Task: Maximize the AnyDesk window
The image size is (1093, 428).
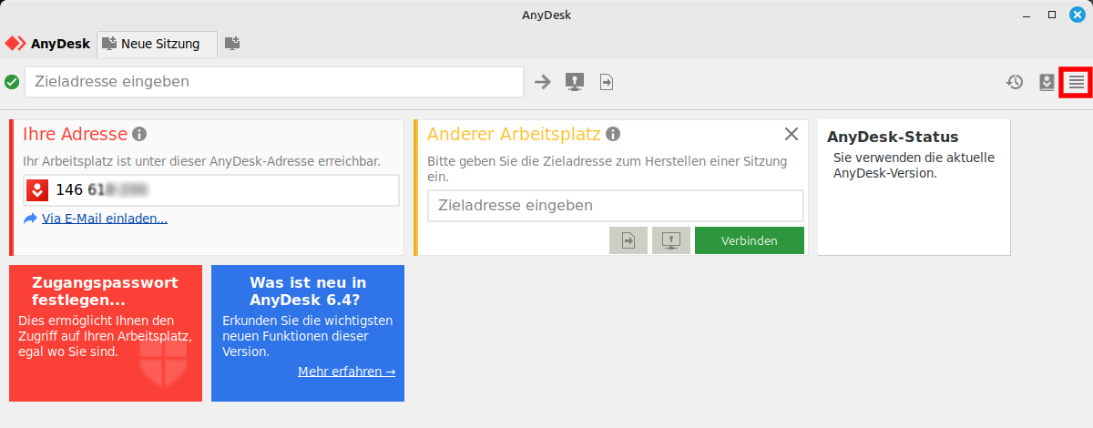Action: 1052,15
